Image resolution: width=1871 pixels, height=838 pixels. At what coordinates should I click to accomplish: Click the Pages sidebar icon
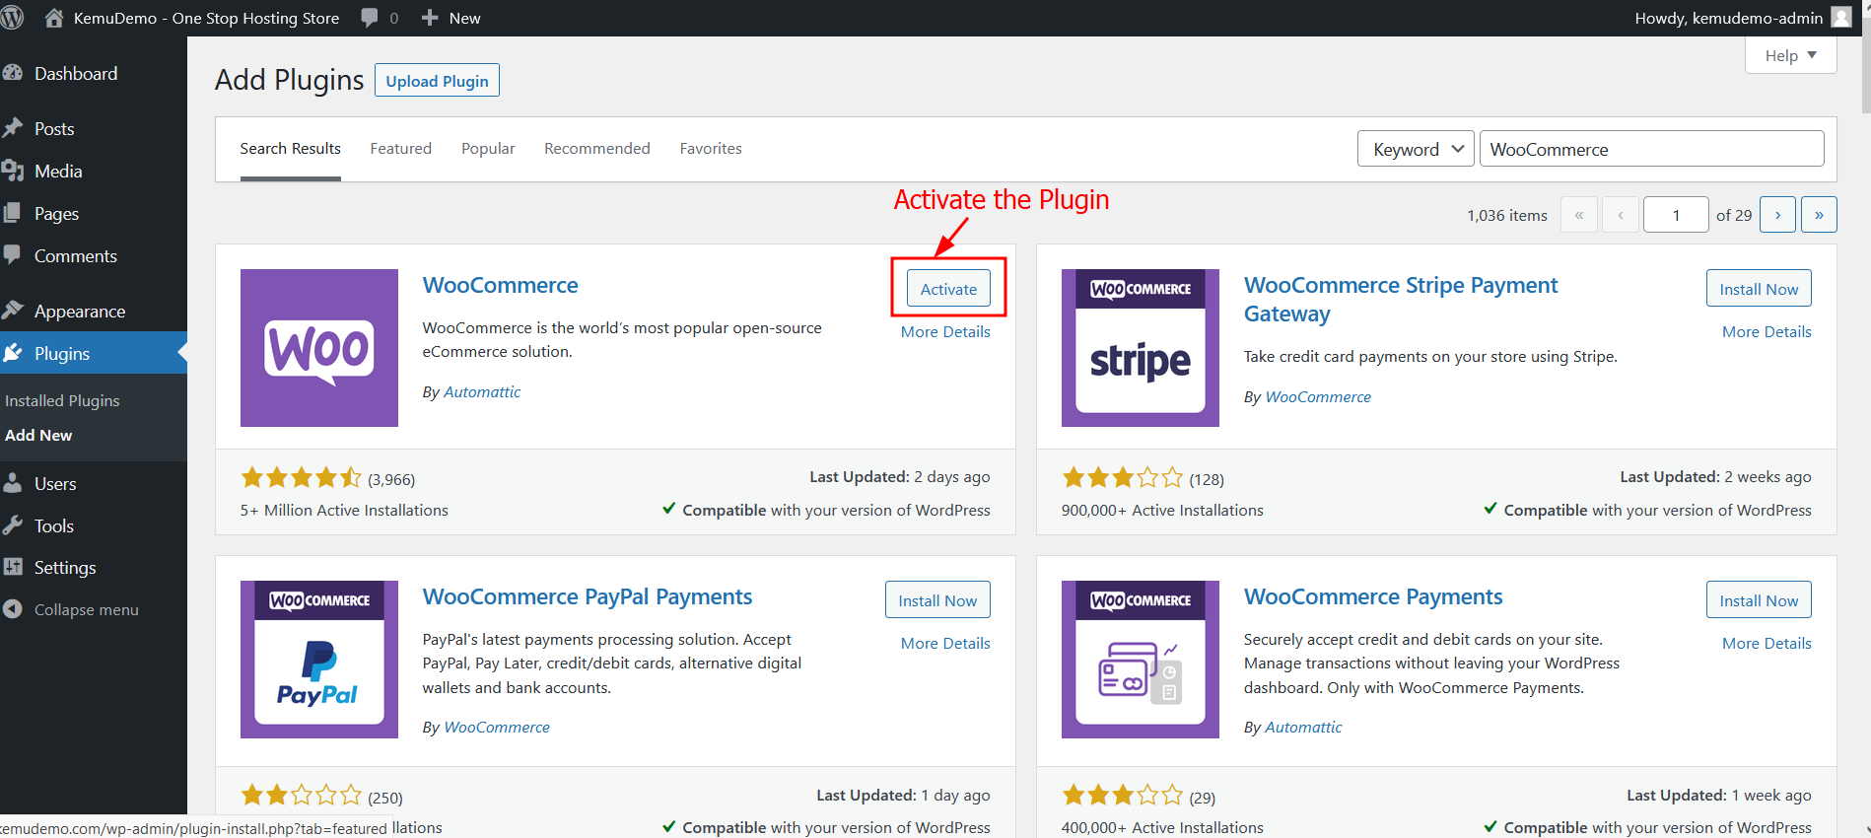[x=13, y=213]
